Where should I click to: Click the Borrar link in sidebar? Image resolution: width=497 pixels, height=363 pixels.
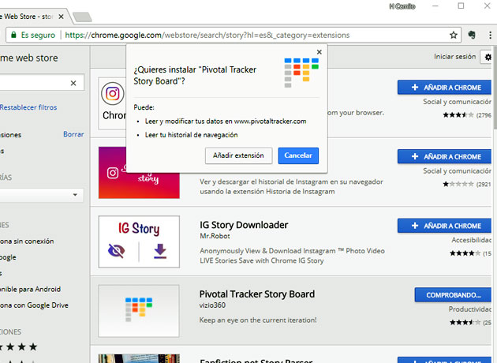point(73,134)
